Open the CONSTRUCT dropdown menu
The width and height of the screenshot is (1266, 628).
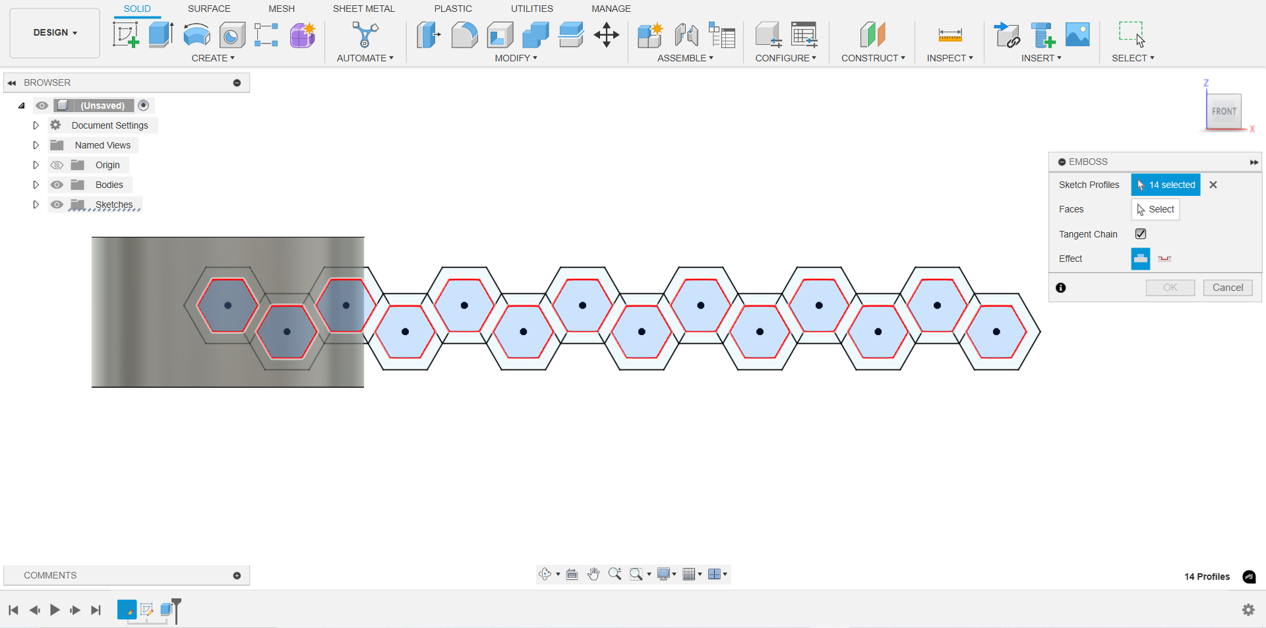click(873, 58)
